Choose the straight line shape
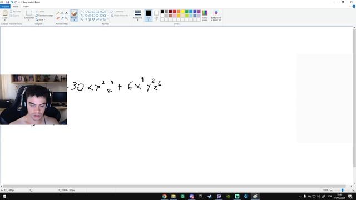 [82, 12]
